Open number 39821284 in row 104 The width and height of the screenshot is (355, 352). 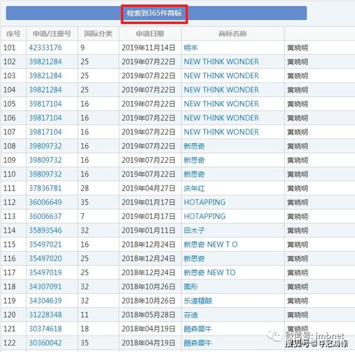45,90
